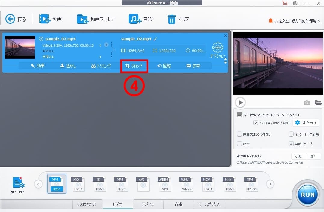Click the 自動コピー question mark help
Image resolution: width=324 pixels, height=212 pixels.
pos(311,144)
